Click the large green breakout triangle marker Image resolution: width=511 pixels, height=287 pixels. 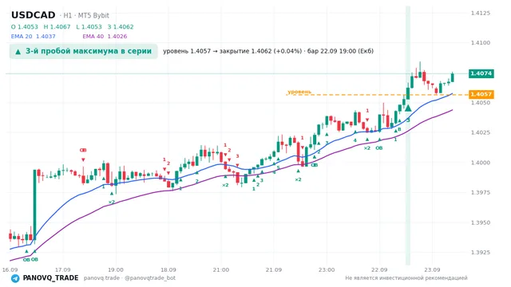coord(408,108)
